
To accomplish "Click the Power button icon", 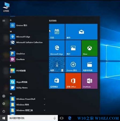I will tap(4, 111).
